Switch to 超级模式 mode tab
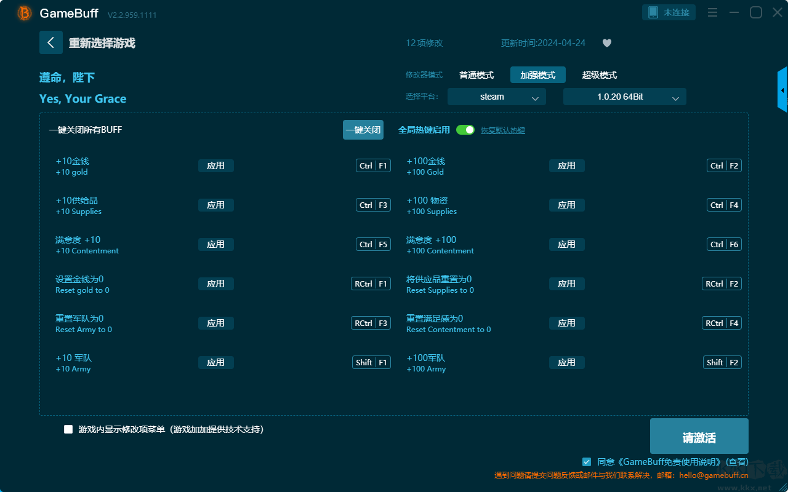Screen dimensions: 788x492 599,75
